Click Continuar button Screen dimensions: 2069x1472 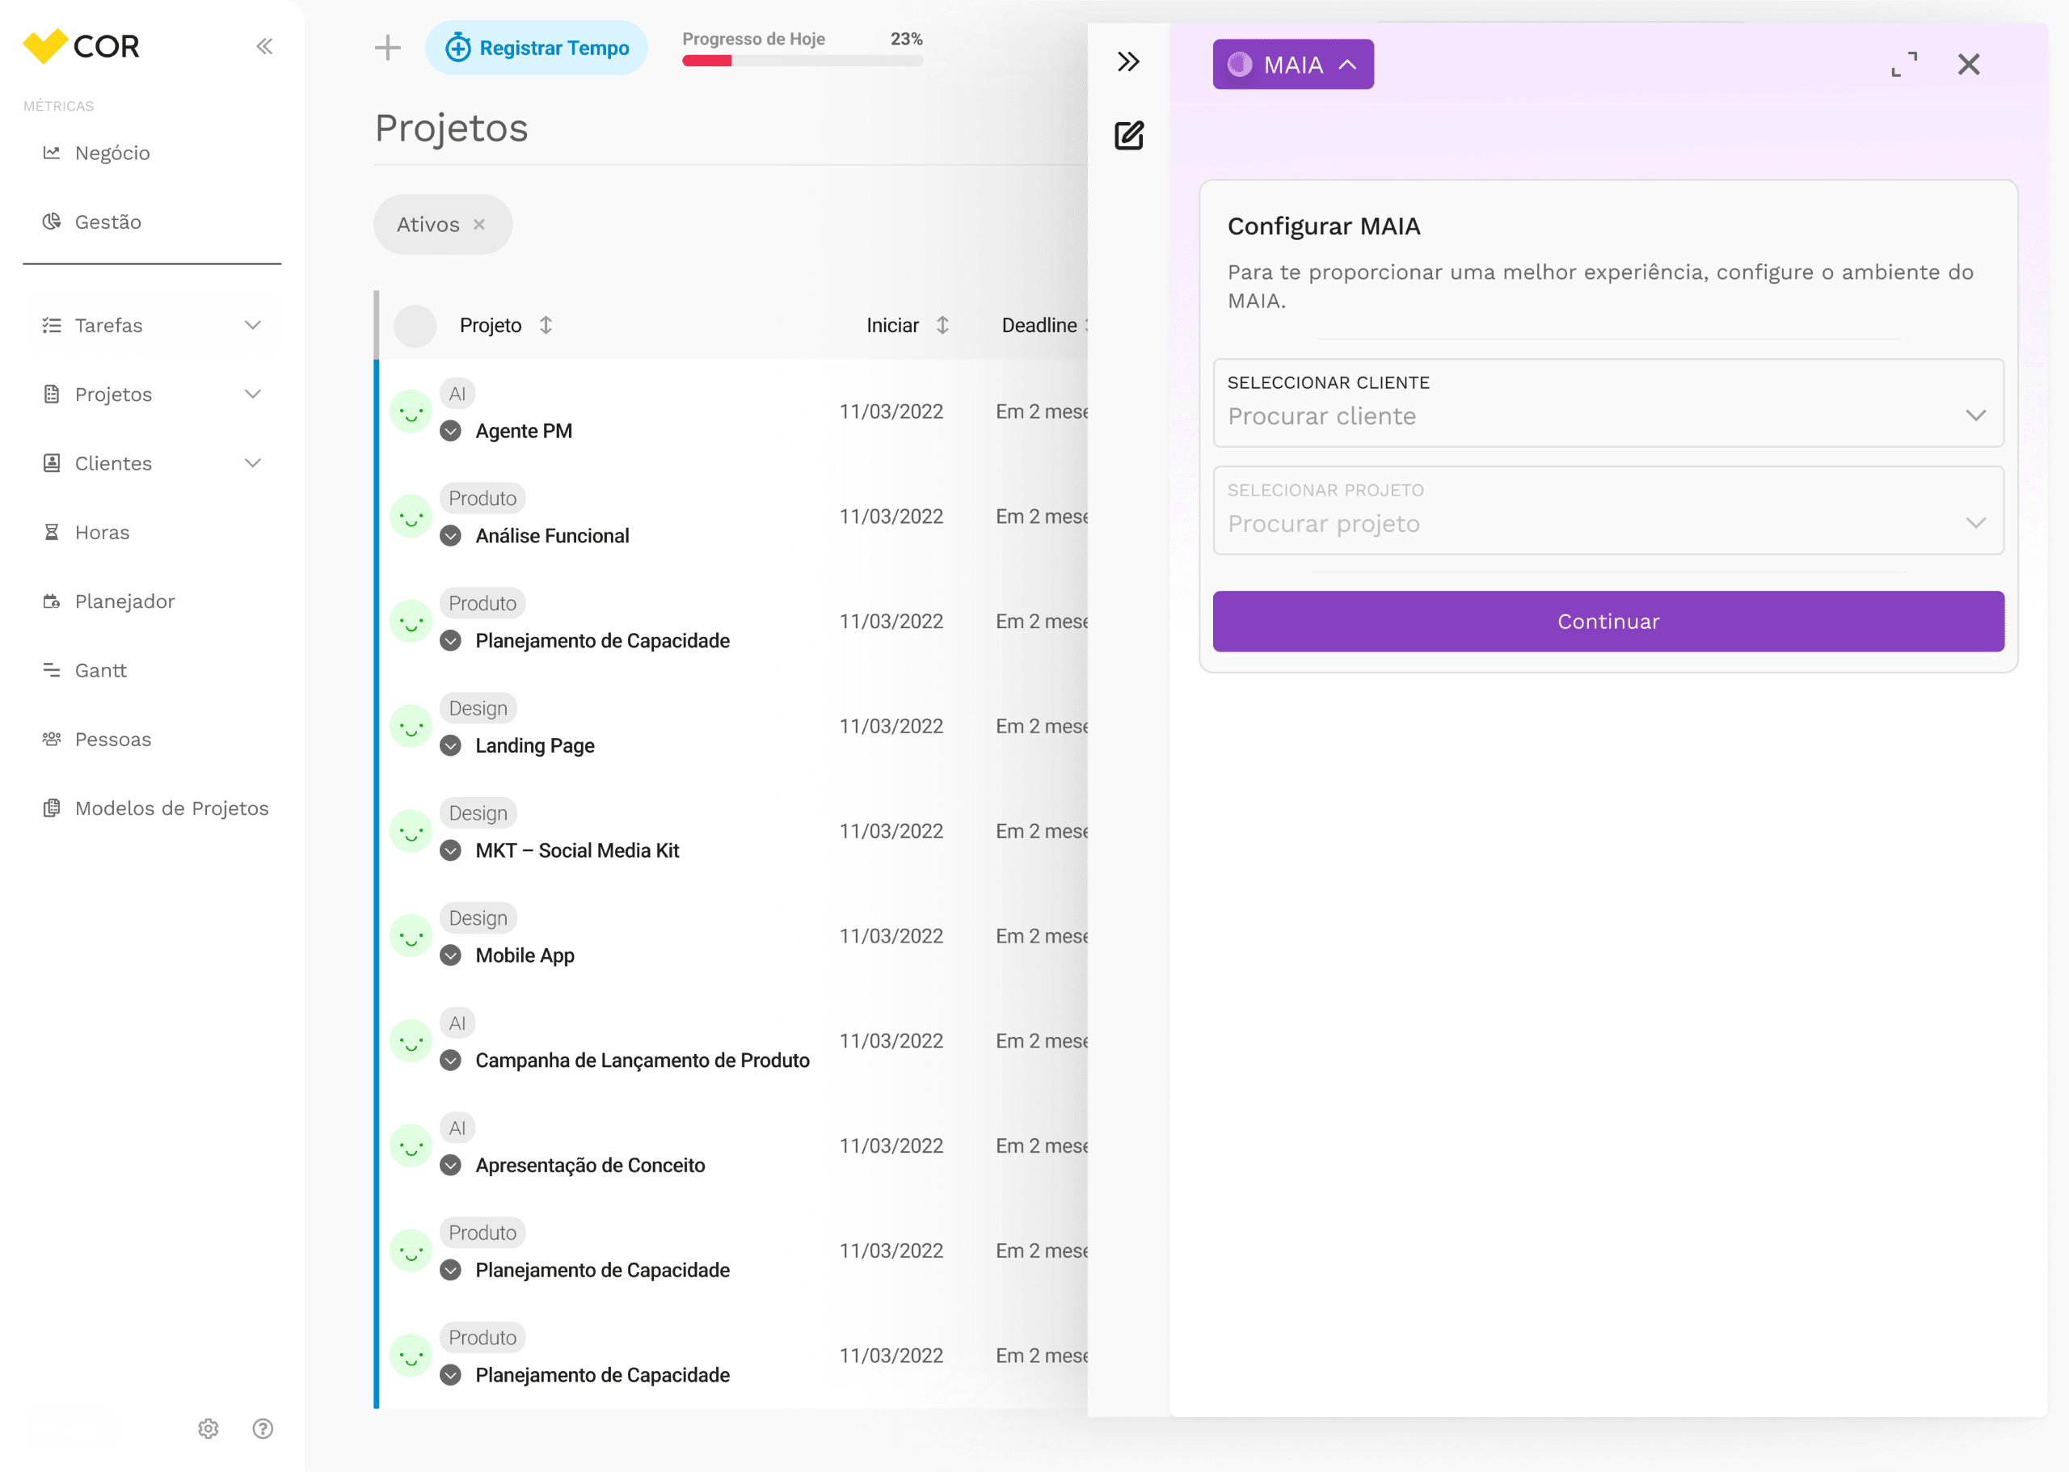pos(1608,622)
